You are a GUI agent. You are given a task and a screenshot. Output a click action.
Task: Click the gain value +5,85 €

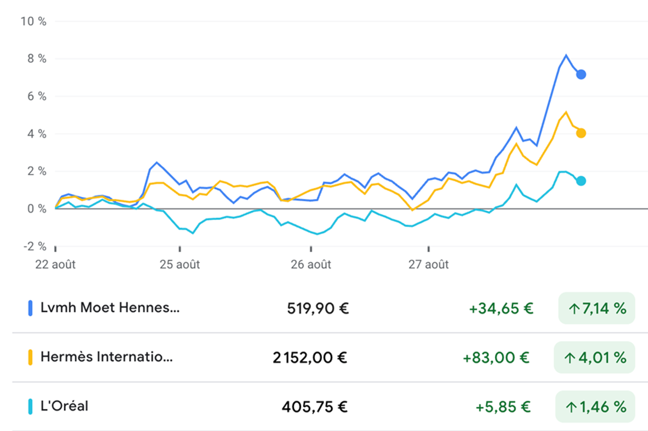(503, 407)
